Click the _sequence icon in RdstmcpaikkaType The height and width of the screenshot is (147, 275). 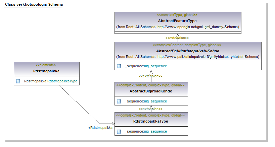point(119,132)
